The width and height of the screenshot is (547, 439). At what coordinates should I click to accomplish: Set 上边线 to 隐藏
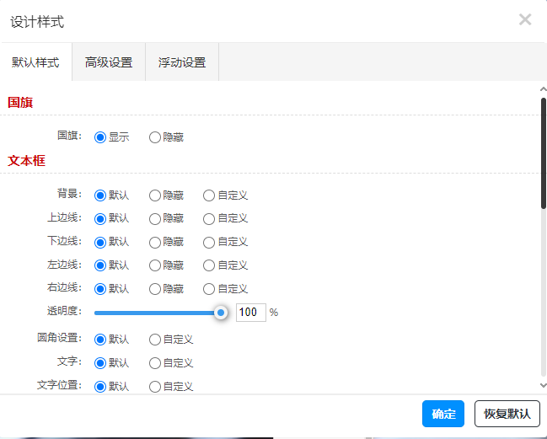pos(155,219)
